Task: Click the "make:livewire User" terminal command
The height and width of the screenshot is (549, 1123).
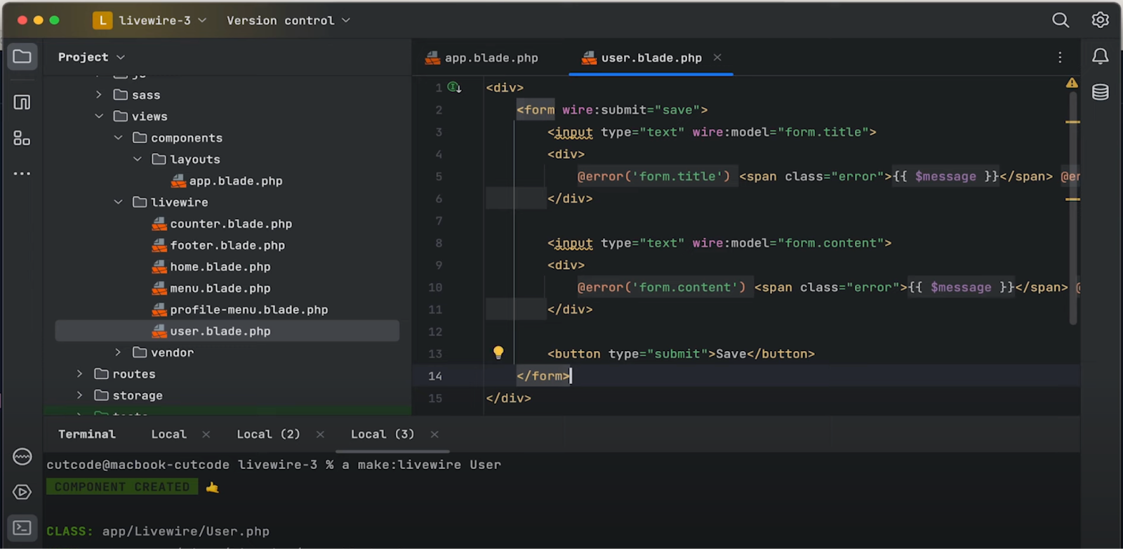Action: (x=430, y=465)
